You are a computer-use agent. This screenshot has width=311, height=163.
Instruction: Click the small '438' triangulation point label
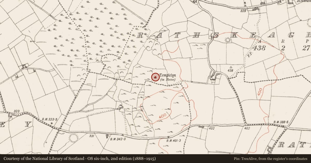[x=230, y=70]
